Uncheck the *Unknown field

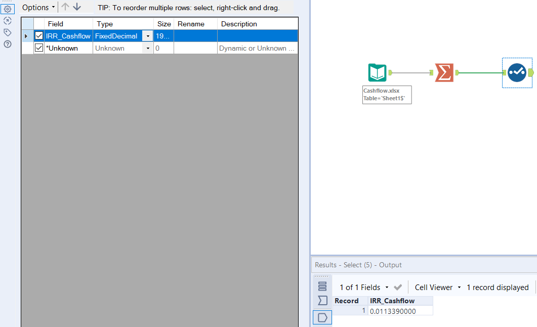coord(39,48)
